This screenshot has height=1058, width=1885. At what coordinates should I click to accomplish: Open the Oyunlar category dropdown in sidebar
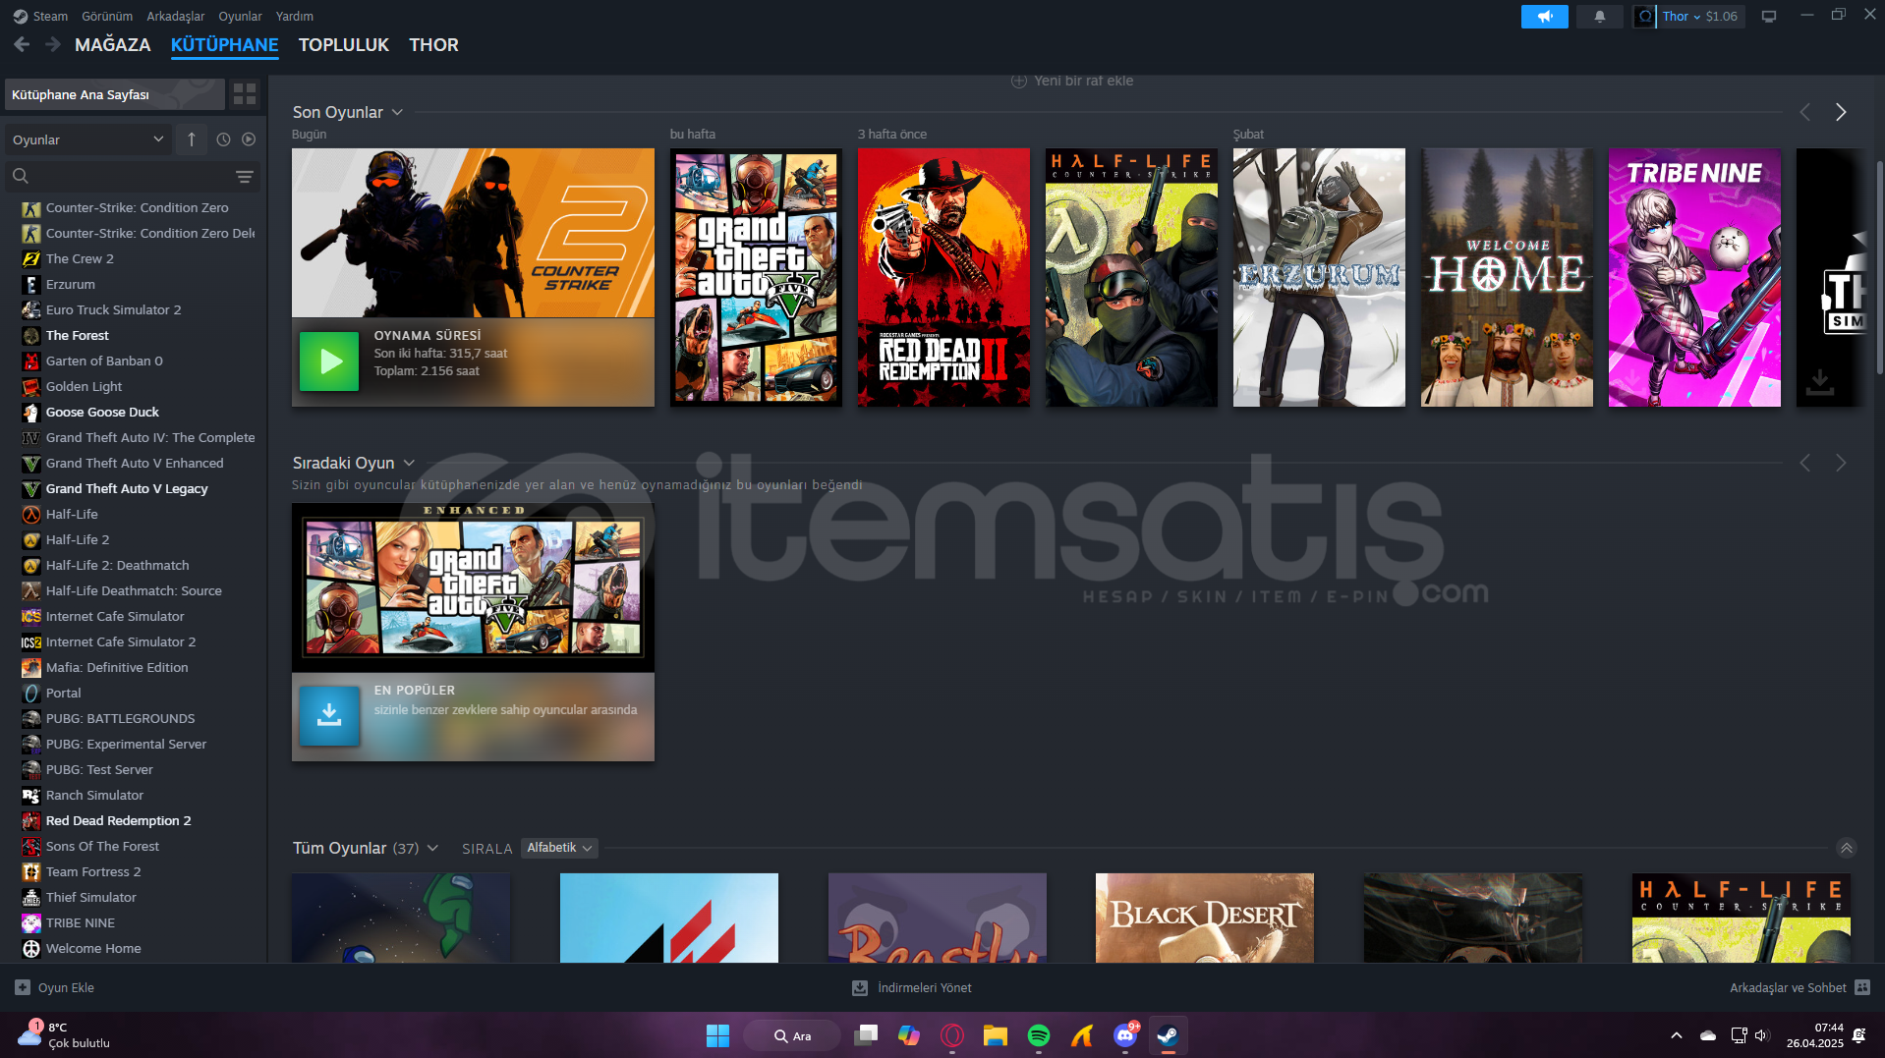(x=87, y=139)
